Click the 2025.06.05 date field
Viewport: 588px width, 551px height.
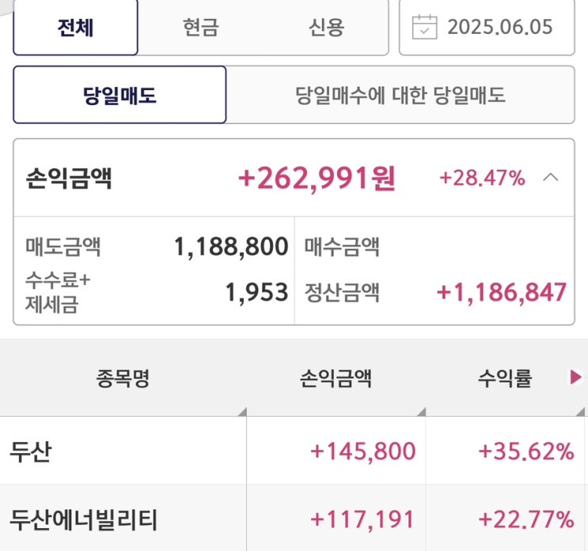tap(499, 27)
